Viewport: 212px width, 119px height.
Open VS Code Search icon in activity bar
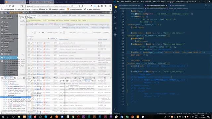115,12
